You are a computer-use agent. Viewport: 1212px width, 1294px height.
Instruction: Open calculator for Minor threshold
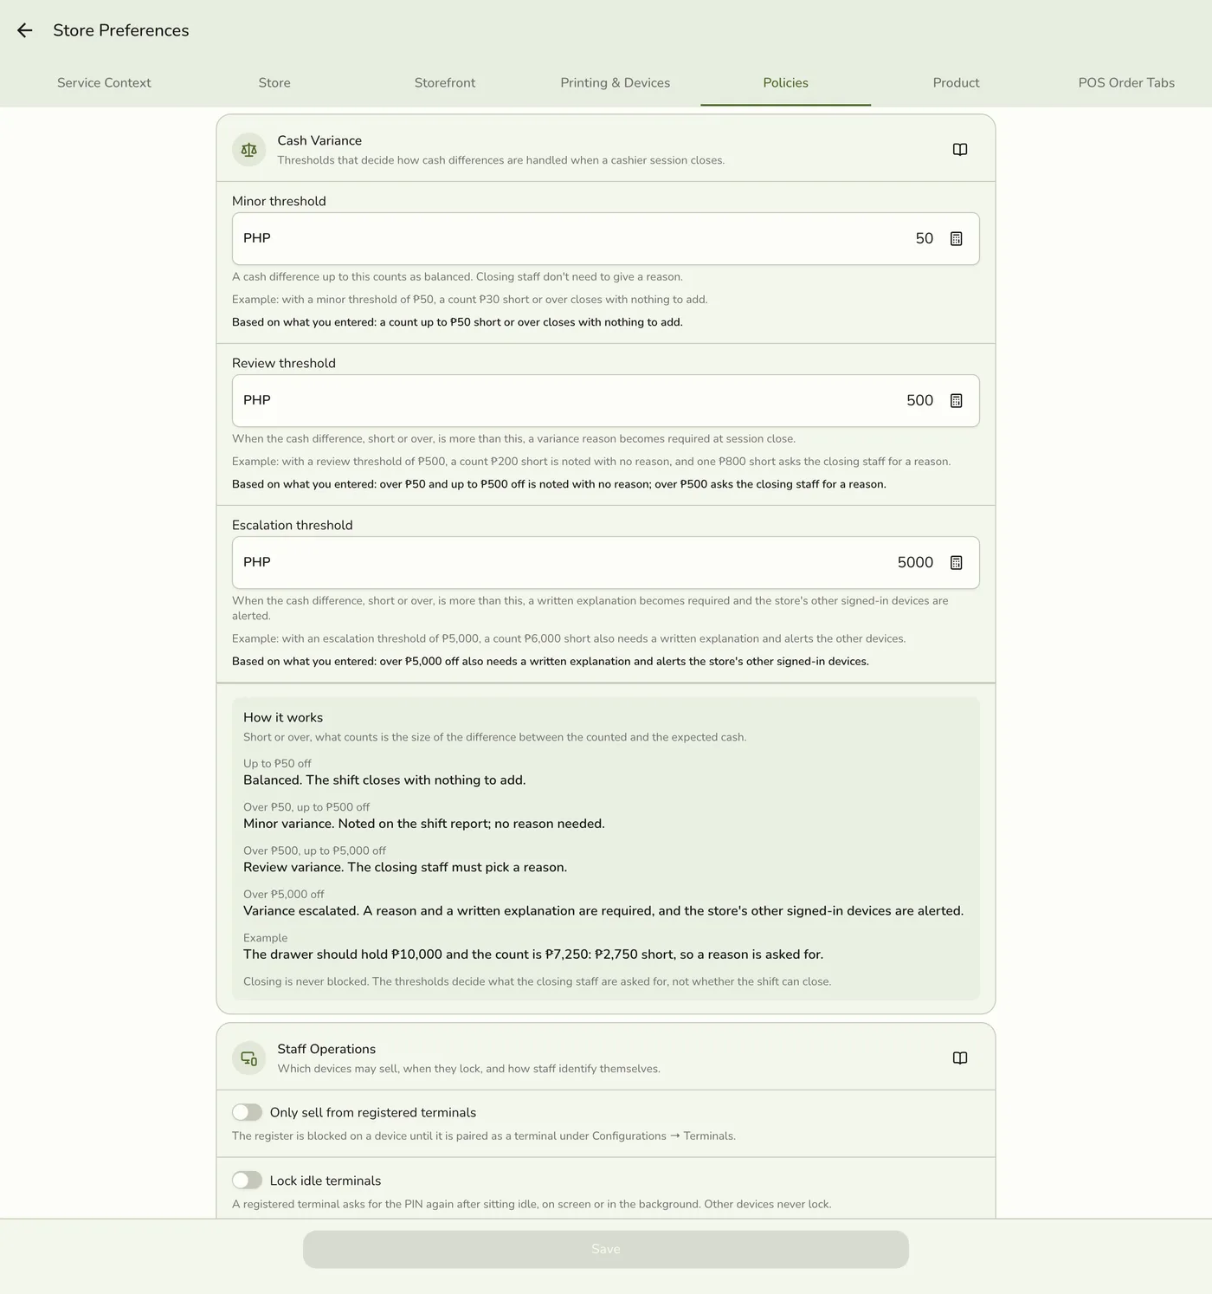pyautogui.click(x=957, y=239)
